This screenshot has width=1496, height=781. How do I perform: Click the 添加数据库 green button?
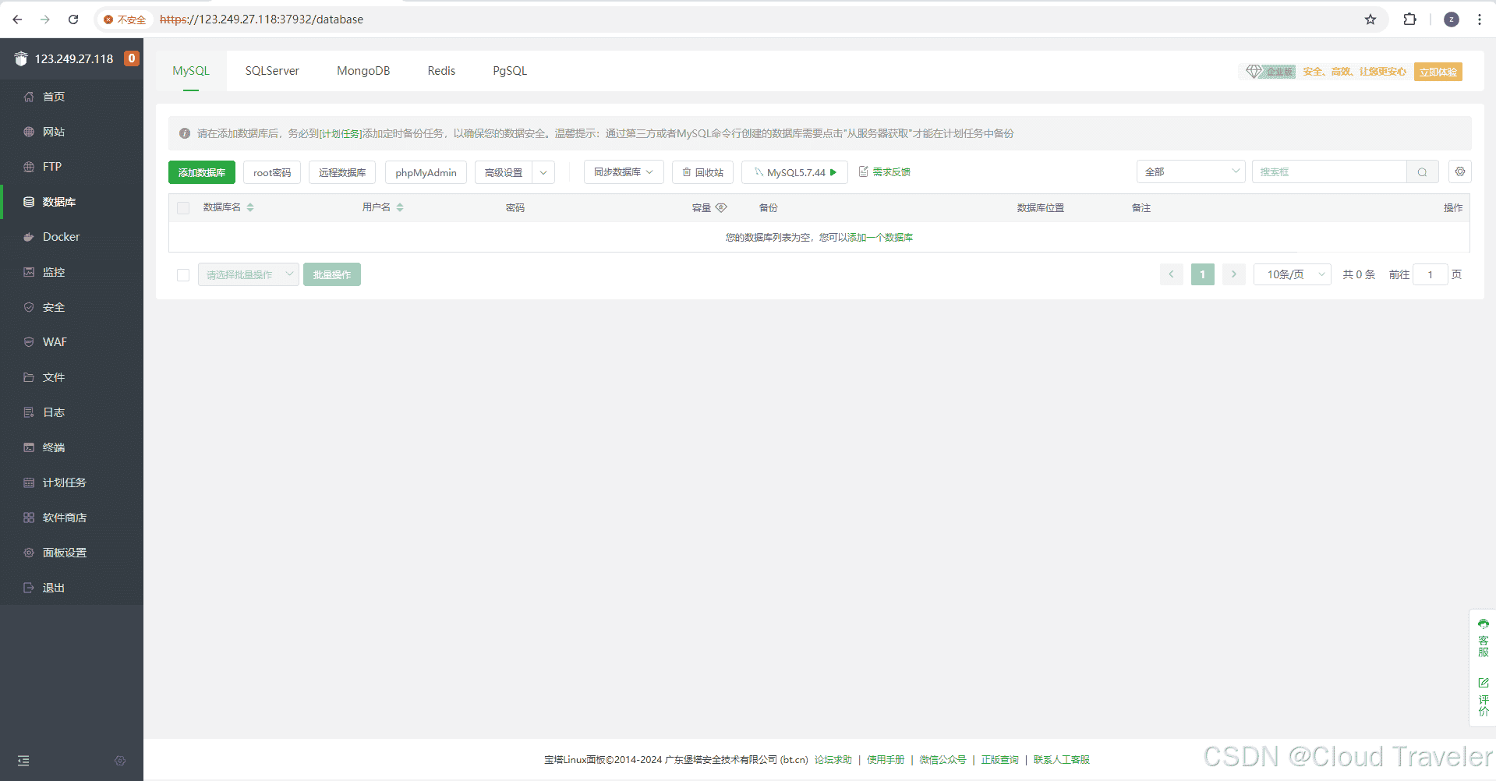[x=201, y=172]
